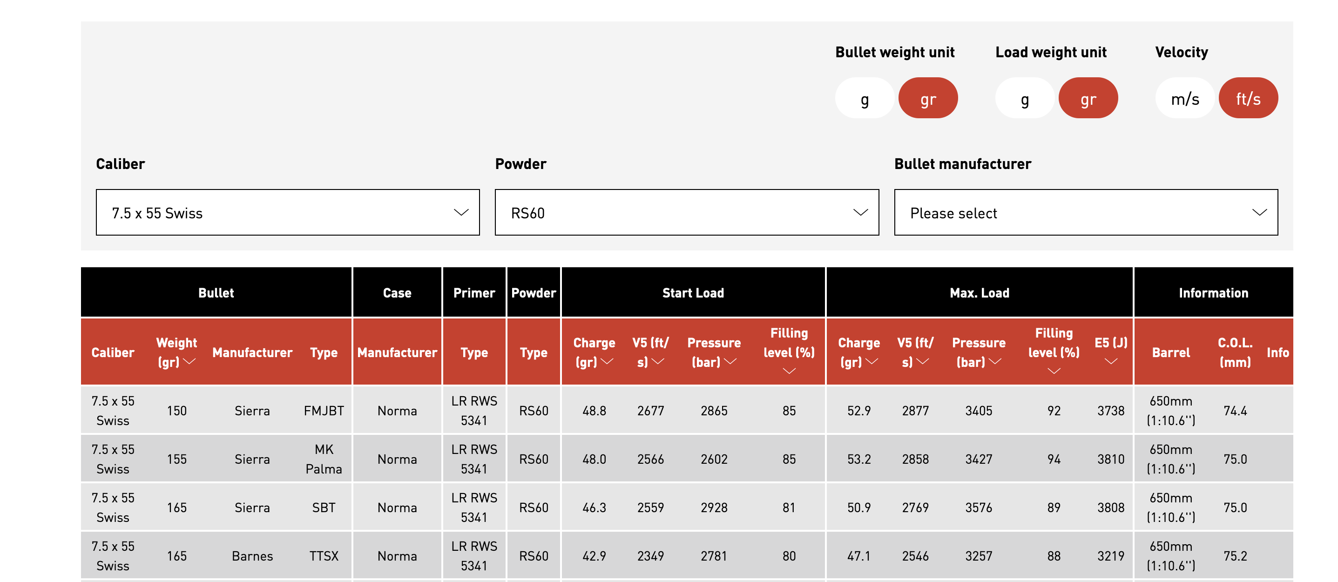Click the Max. Load header
The image size is (1338, 582).
click(x=979, y=293)
